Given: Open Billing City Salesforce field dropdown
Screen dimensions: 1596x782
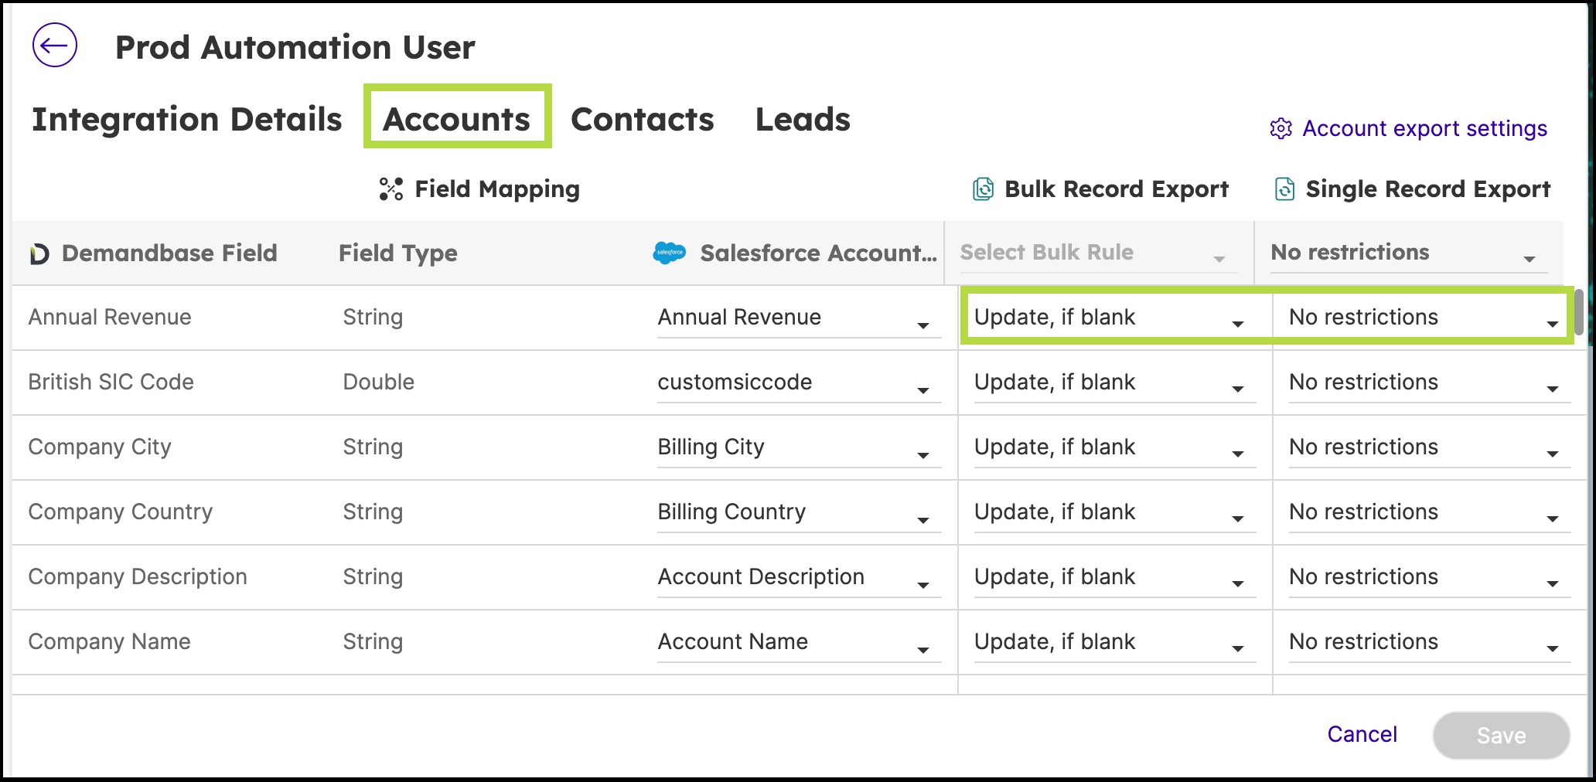Looking at the screenshot, I should pyautogui.click(x=799, y=447).
